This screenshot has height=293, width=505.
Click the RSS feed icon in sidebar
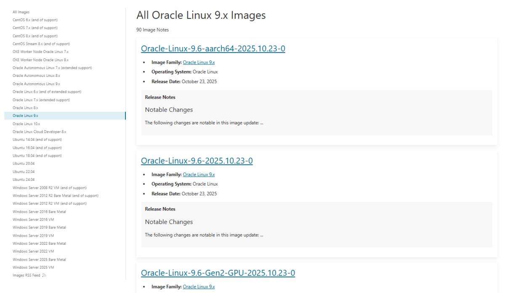tap(44, 275)
